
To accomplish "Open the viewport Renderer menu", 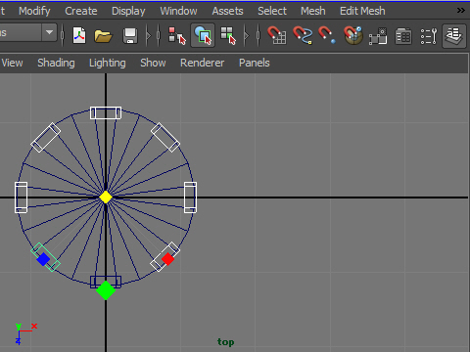I will pyautogui.click(x=202, y=63).
